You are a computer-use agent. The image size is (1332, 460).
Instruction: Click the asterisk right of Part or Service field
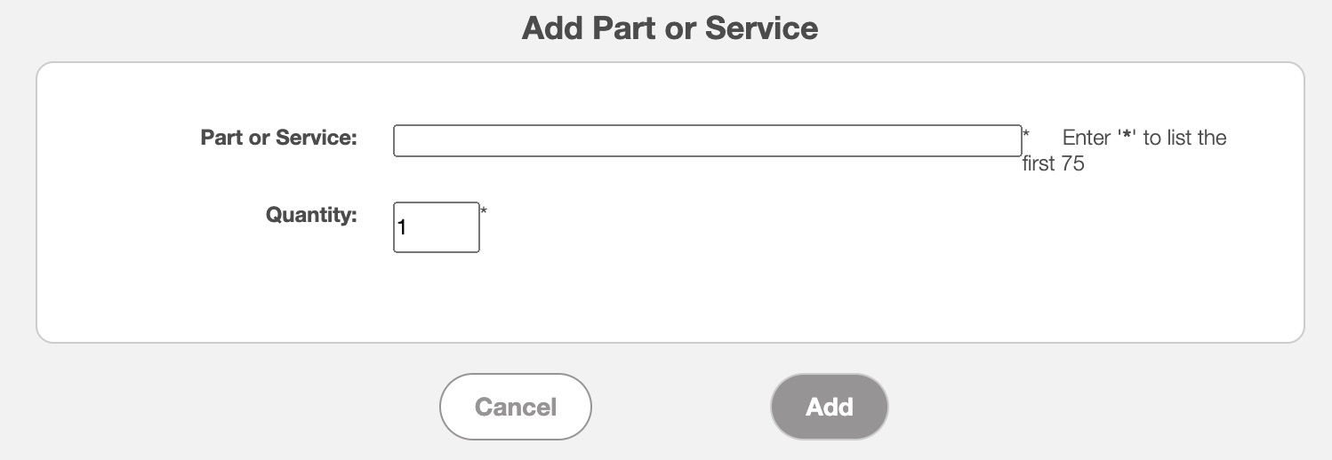point(1026,134)
